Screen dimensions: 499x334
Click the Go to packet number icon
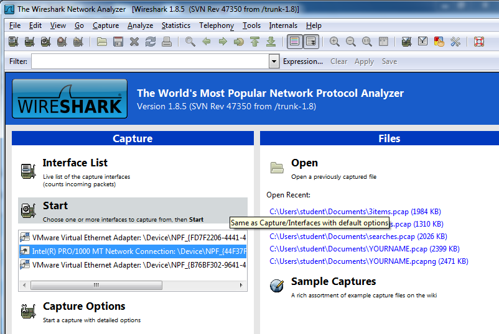[239, 42]
